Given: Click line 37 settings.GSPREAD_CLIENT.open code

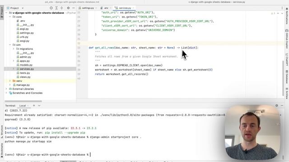Looking at the screenshot, I should tap(129, 65).
